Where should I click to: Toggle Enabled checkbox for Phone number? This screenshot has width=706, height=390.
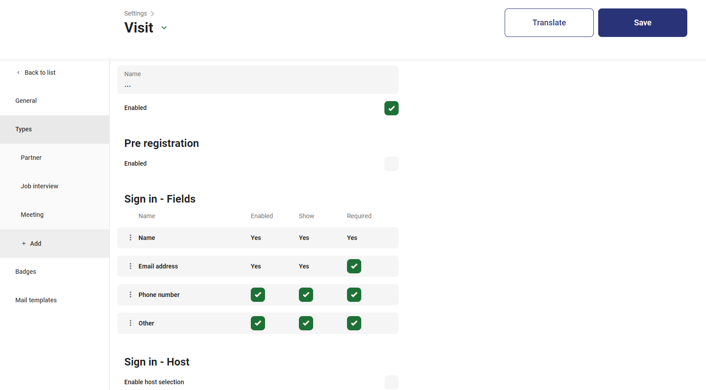[x=257, y=295]
